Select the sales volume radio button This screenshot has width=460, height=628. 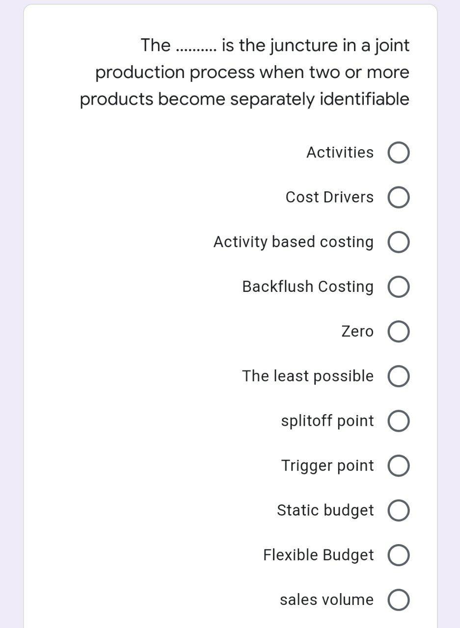coord(398,599)
